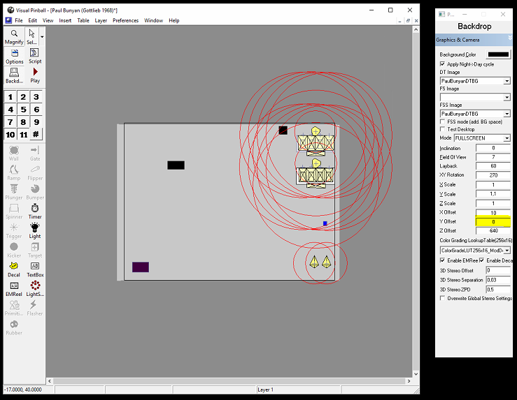The height and width of the screenshot is (400, 517).
Task: Edit the Y Offset field
Action: (493, 222)
